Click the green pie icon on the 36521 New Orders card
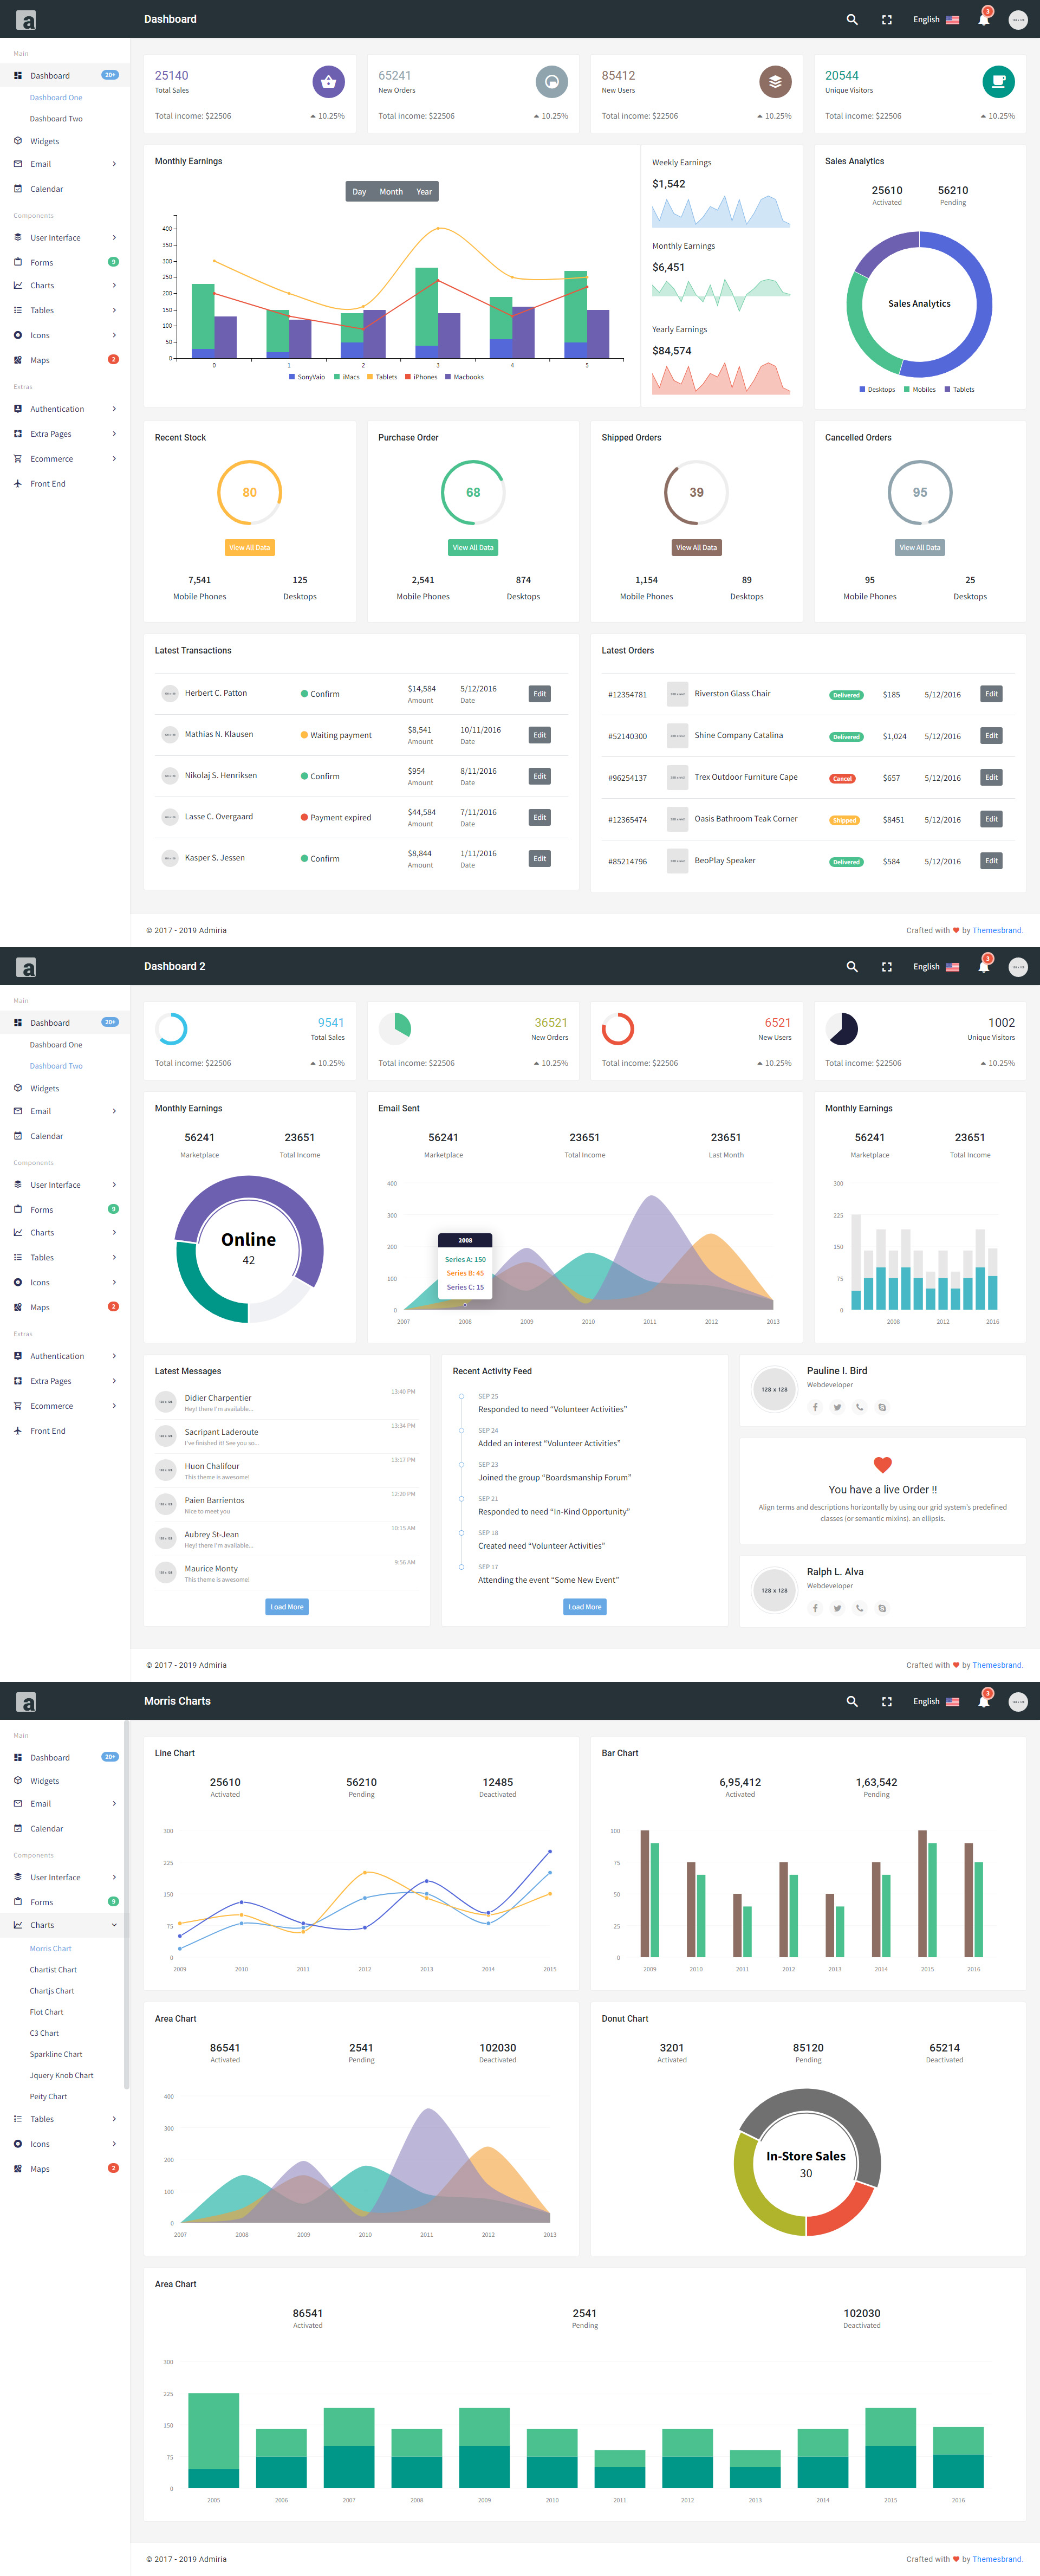The width and height of the screenshot is (1040, 2576). tap(395, 1029)
